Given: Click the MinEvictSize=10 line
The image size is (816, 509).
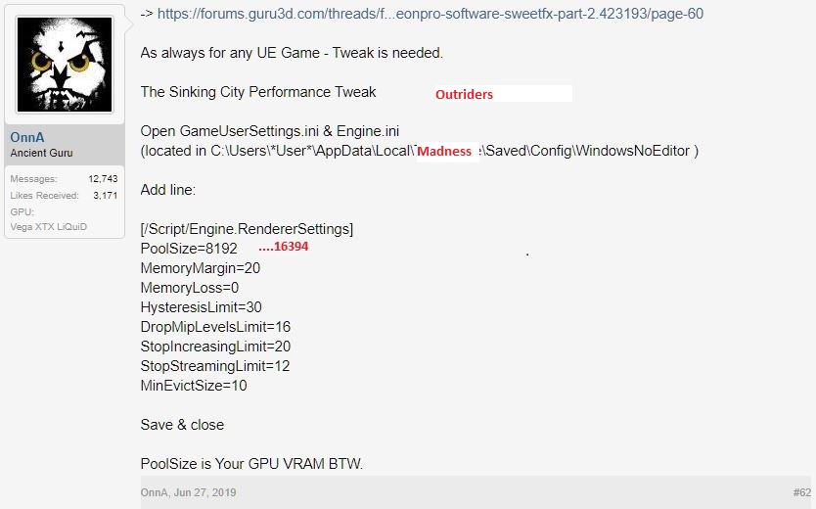Looking at the screenshot, I should tap(194, 386).
